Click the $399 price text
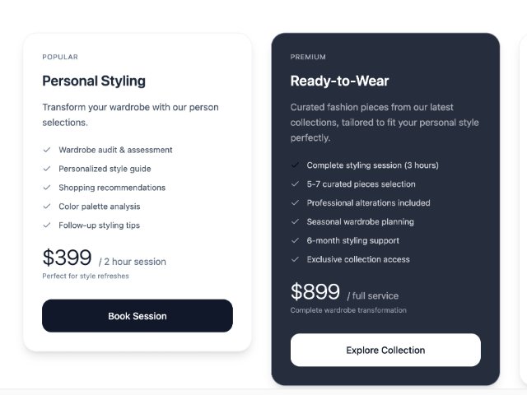The image size is (527, 395). [x=67, y=258]
